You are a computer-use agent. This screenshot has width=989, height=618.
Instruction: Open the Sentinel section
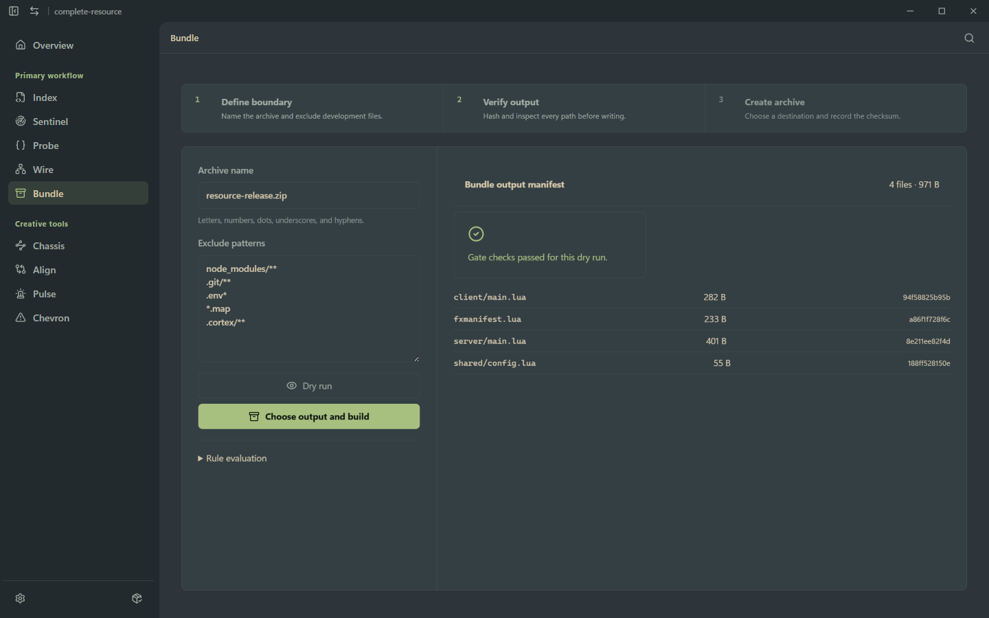coord(78,122)
